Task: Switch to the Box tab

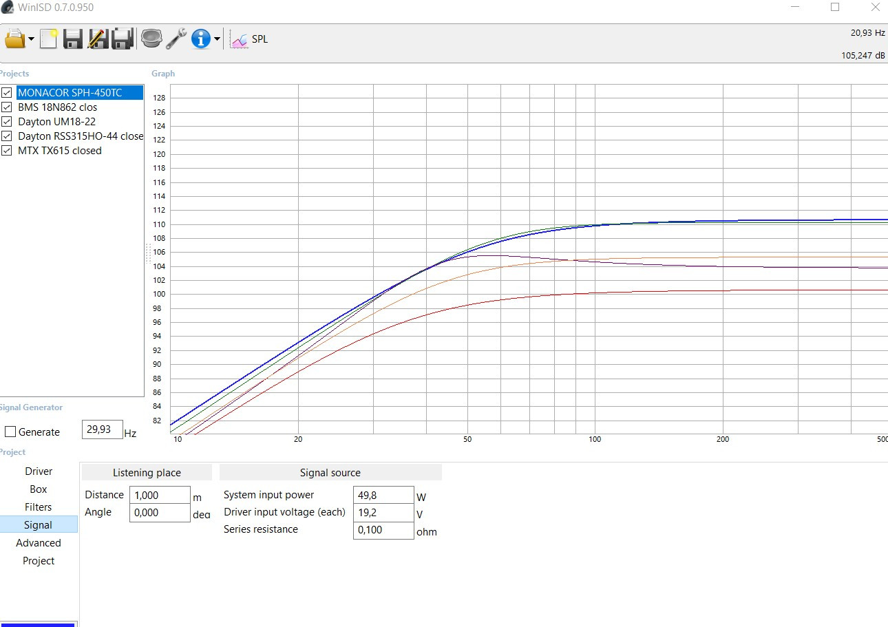Action: pos(39,489)
